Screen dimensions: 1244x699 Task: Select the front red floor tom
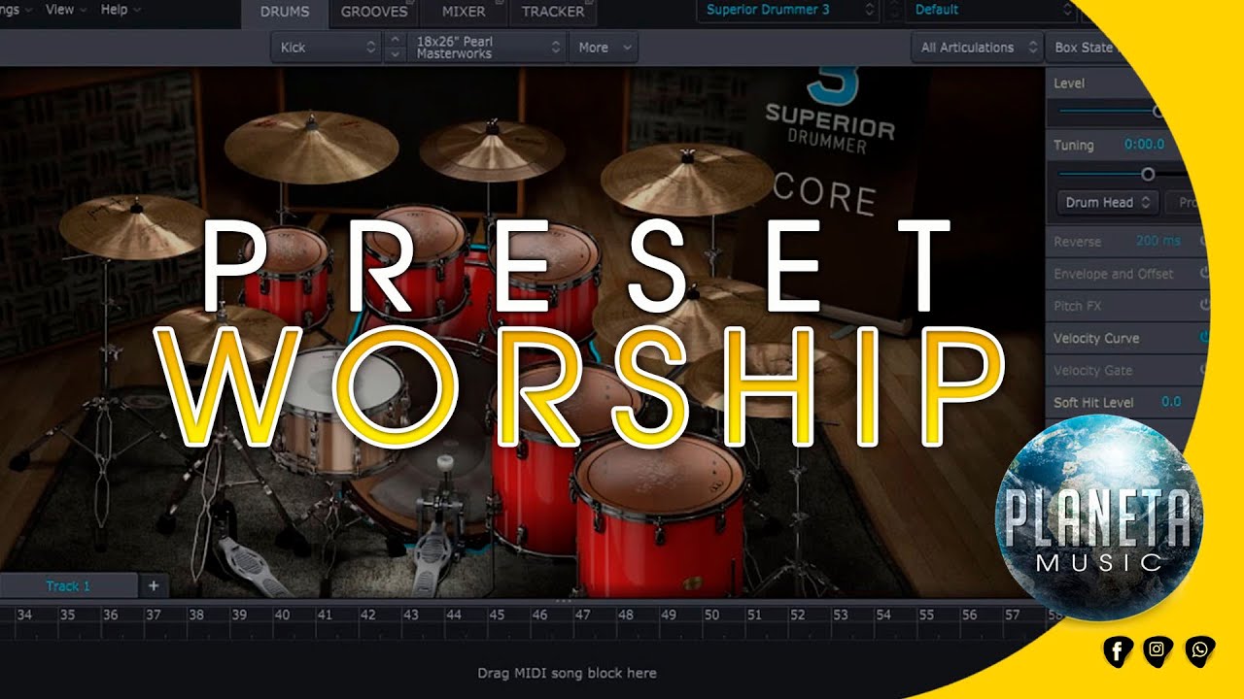point(659,513)
